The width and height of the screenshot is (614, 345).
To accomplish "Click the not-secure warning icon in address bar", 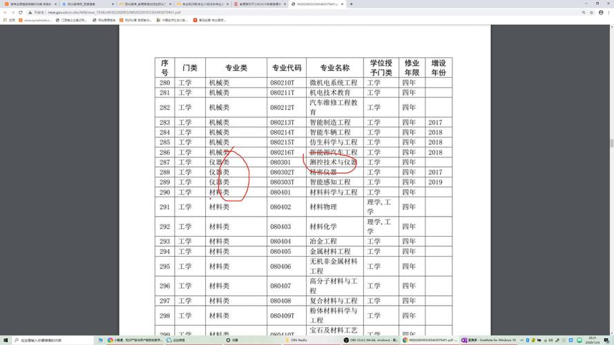I will coord(30,12).
